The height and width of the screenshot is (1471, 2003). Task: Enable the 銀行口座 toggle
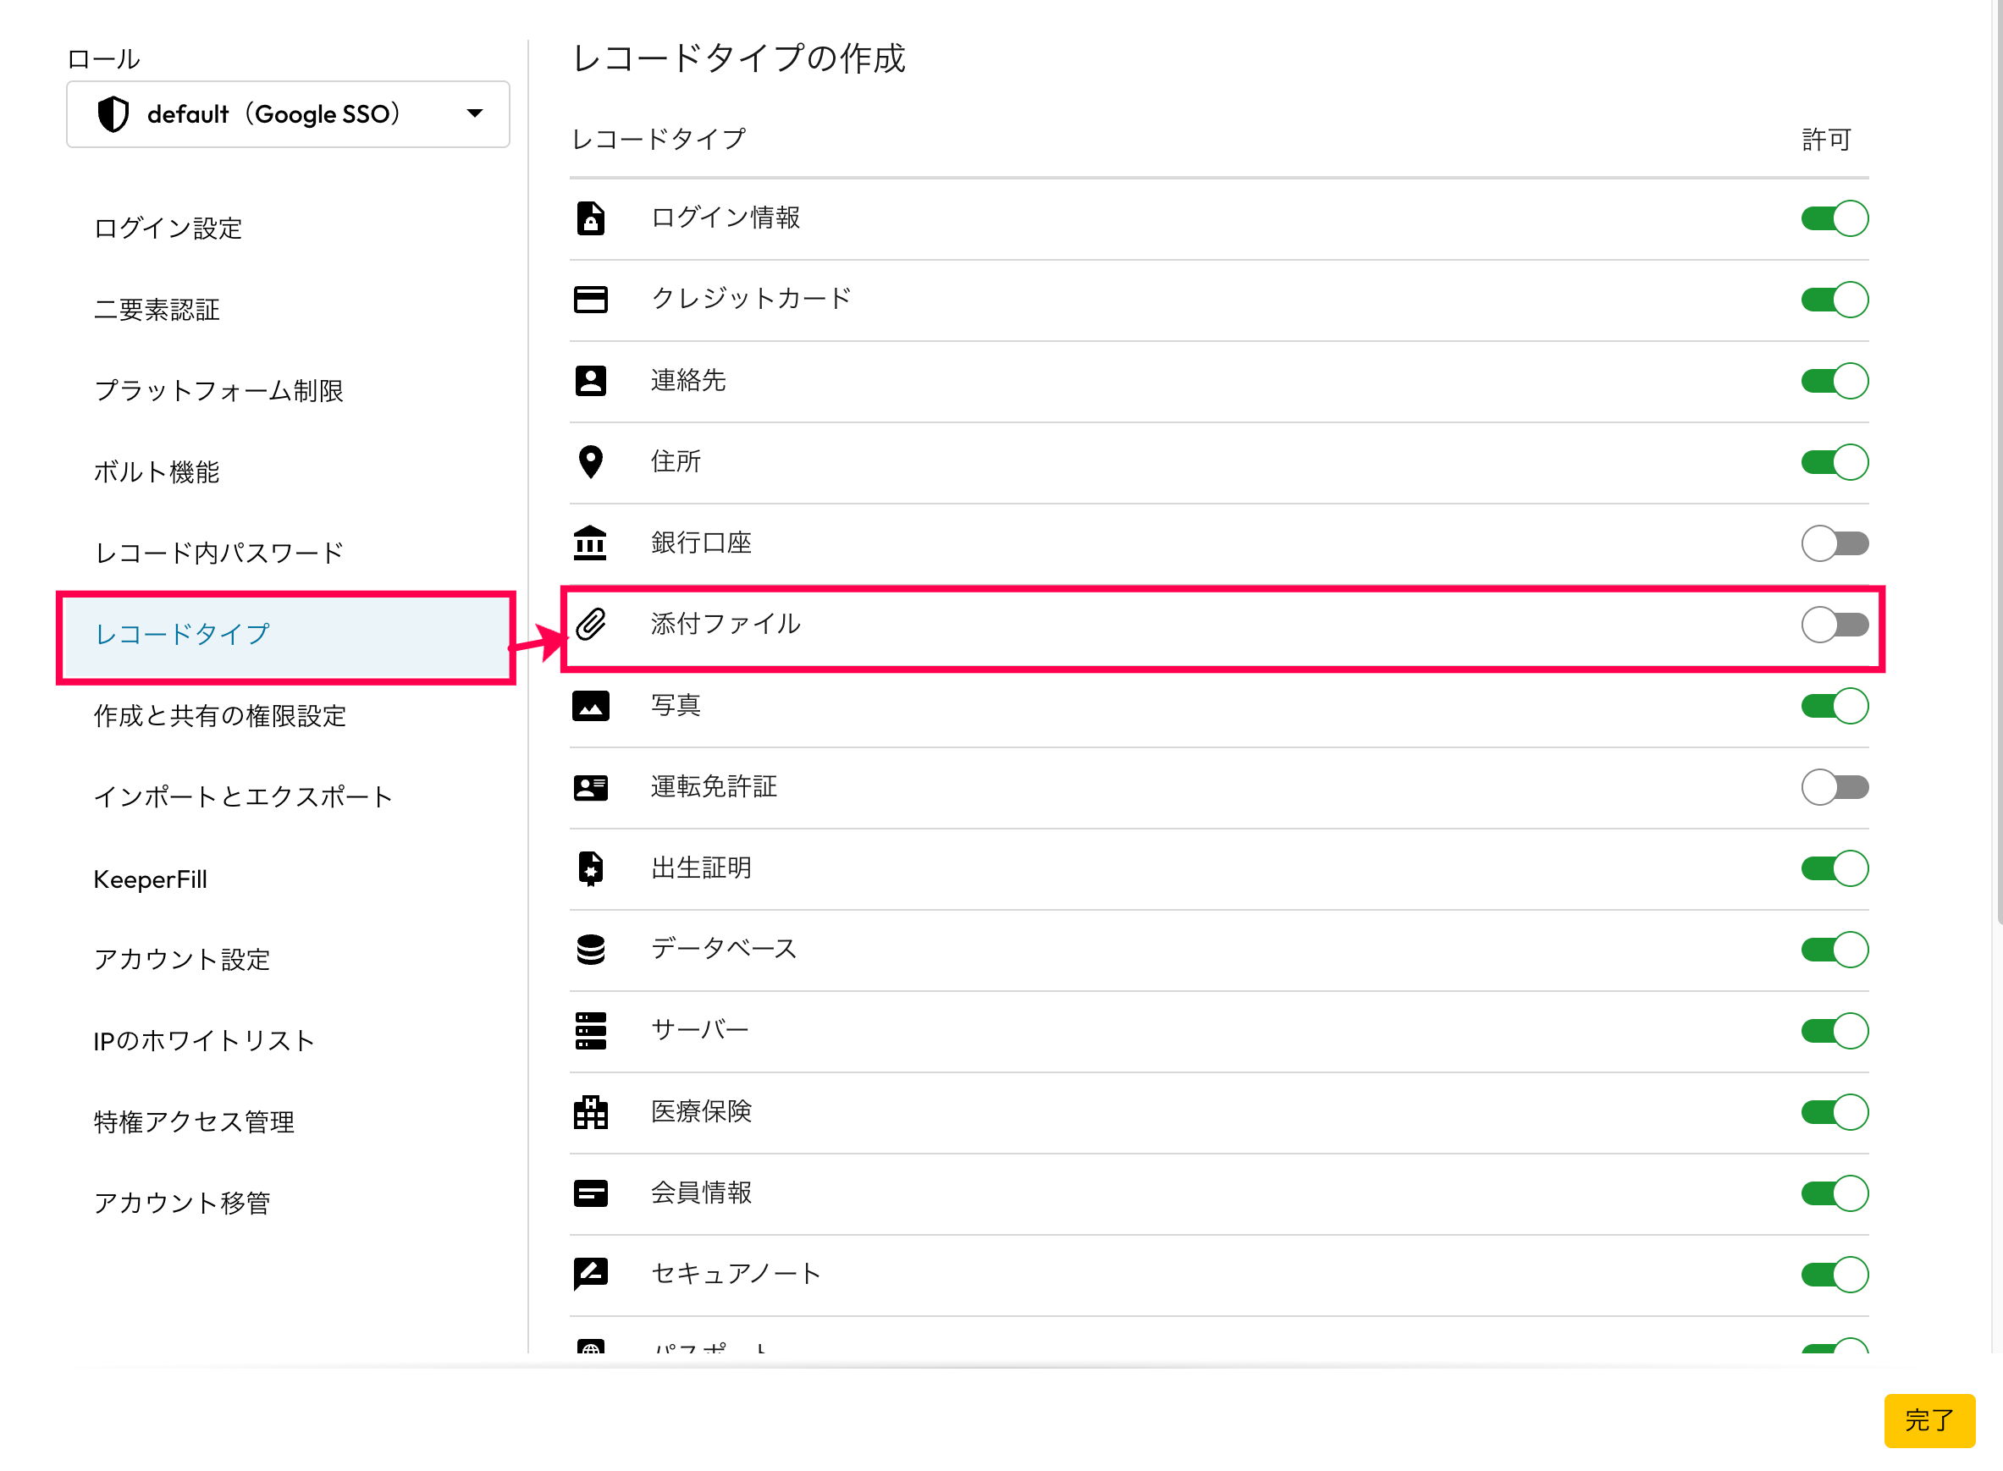click(1834, 543)
